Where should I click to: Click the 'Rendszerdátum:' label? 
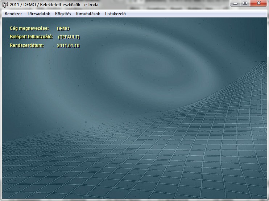click(27, 45)
